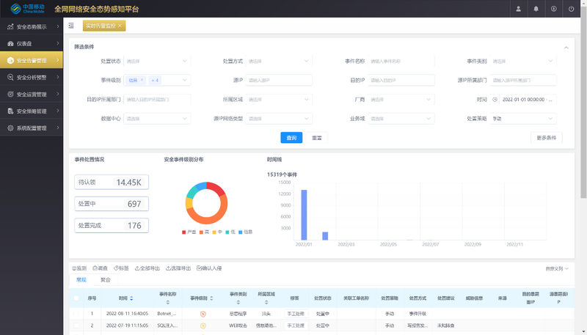Image resolution: width=587 pixels, height=335 pixels.
Task: Open the user account icon in header
Action: click(519, 9)
